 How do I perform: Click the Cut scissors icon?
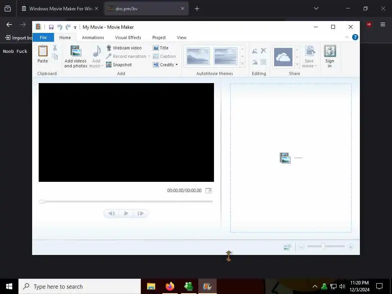coord(55,47)
